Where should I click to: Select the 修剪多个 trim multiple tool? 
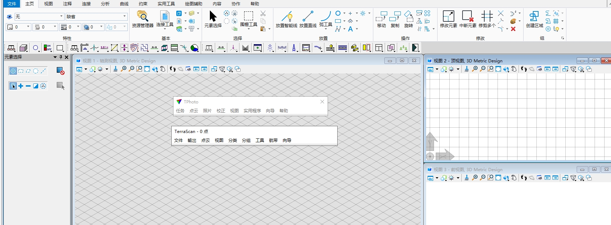[x=487, y=19]
